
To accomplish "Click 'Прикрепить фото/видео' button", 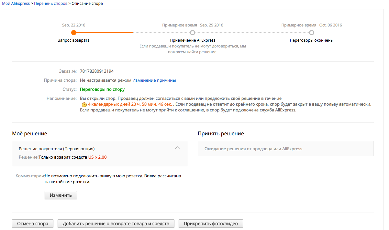I will [211, 224].
